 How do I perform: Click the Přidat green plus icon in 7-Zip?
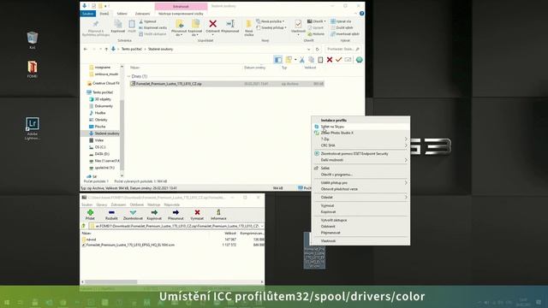click(x=90, y=212)
